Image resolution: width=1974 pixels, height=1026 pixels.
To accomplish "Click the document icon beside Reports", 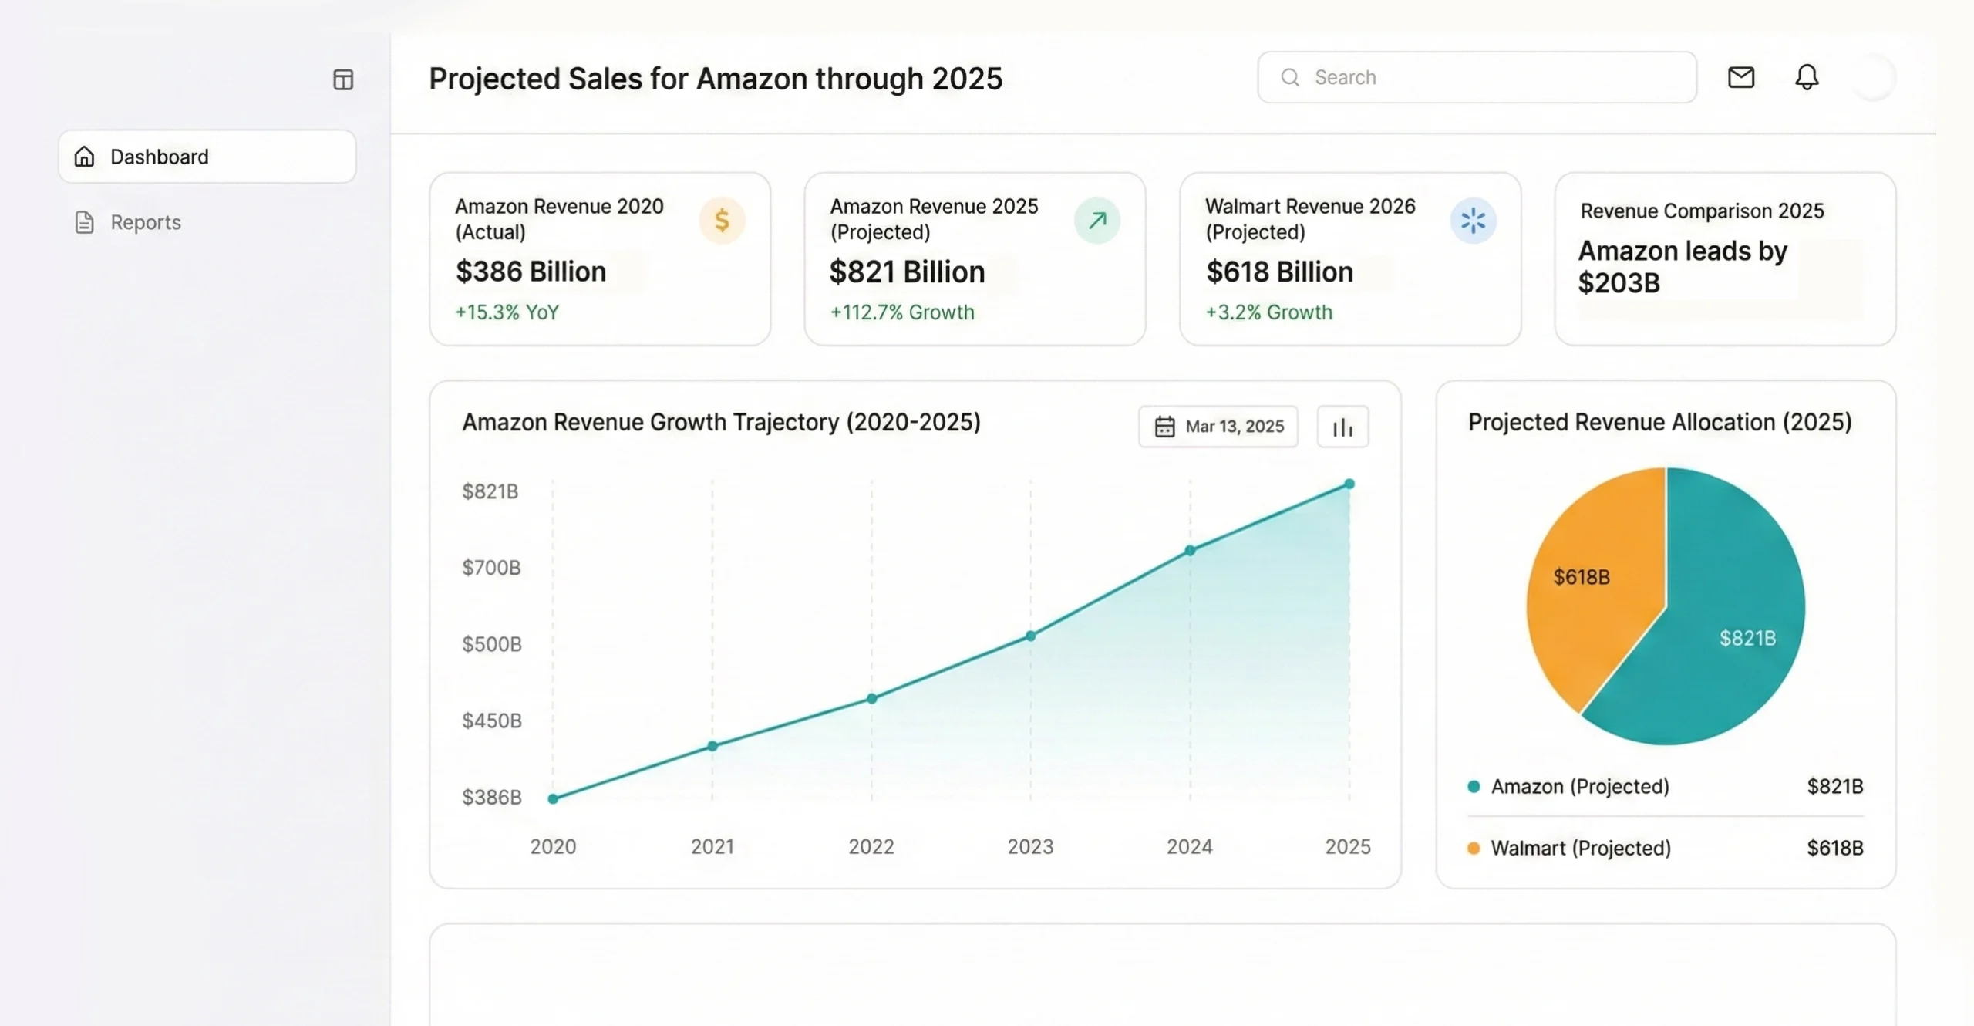I will point(85,221).
